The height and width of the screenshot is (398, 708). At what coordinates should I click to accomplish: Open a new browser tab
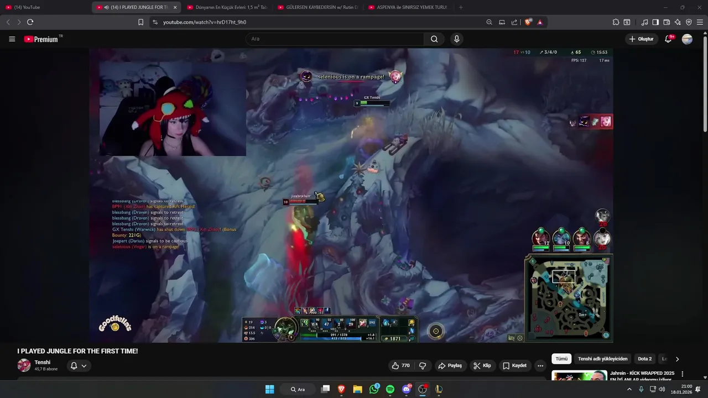[461, 7]
